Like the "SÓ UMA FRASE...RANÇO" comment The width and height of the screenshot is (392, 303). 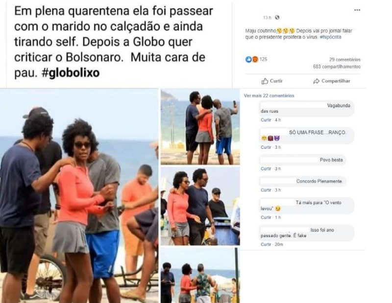[x=266, y=147]
